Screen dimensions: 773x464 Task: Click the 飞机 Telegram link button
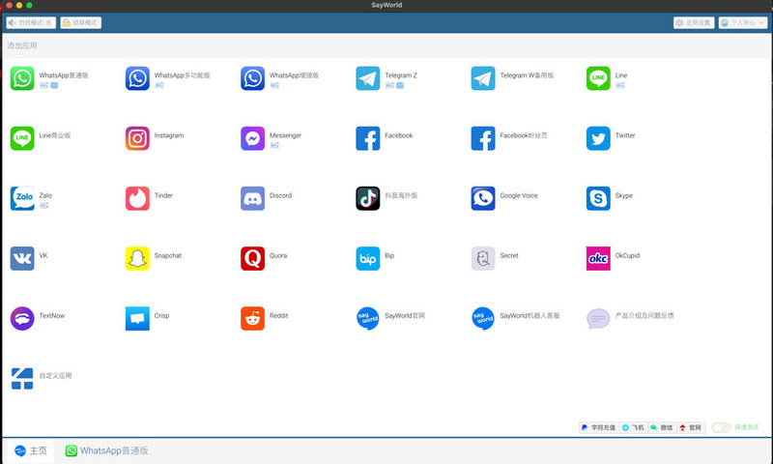[633, 427]
